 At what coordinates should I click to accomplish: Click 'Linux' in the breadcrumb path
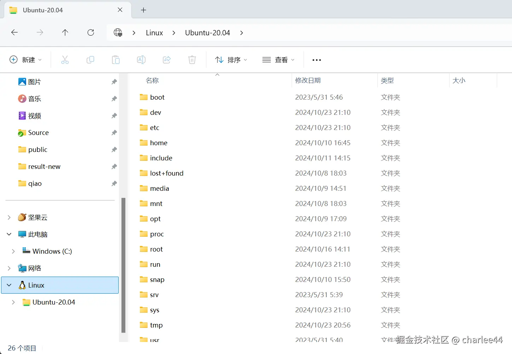[154, 33]
